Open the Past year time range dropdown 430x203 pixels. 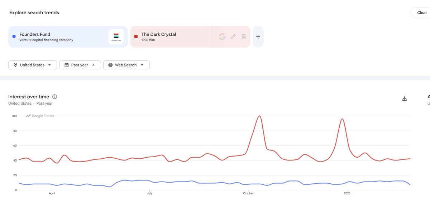(80, 65)
